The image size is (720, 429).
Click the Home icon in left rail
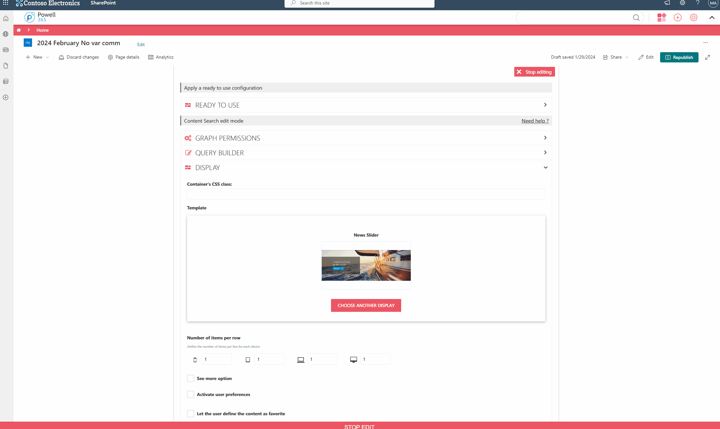pyautogui.click(x=6, y=19)
